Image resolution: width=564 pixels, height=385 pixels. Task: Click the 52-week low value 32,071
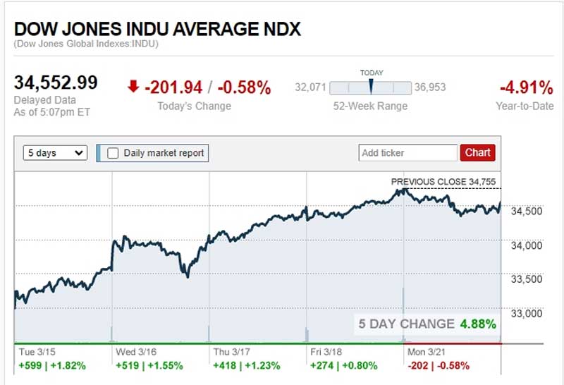[x=310, y=87]
